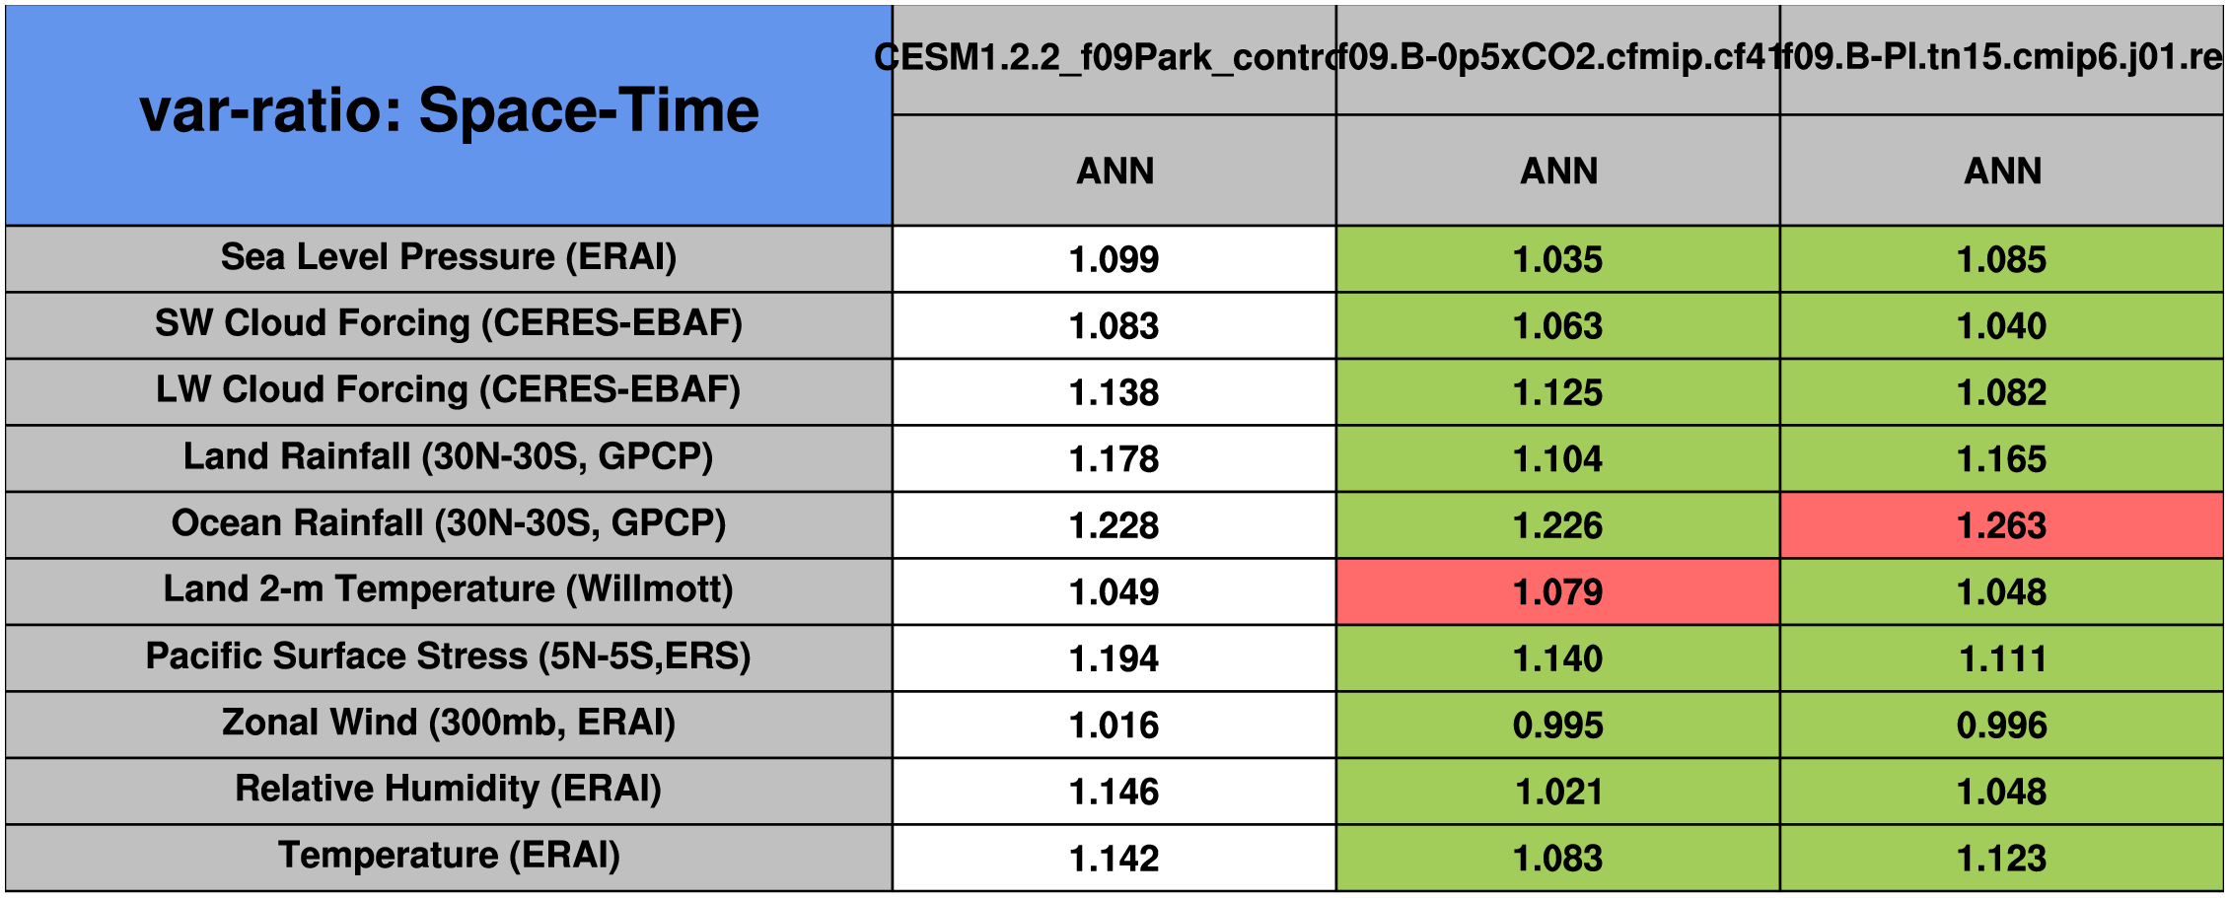Click the green cell showing 0.995
2229x898 pixels.
tap(1557, 725)
